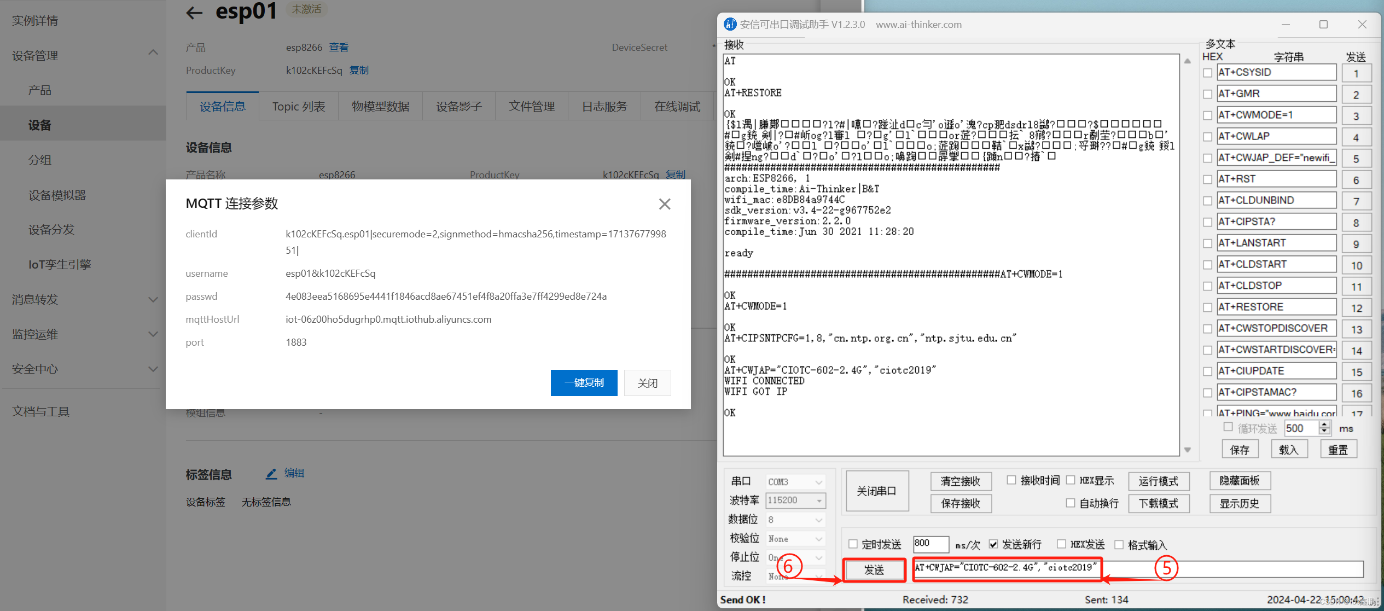Click 保存 button under multi-text list
The width and height of the screenshot is (1384, 611).
[x=1240, y=450]
